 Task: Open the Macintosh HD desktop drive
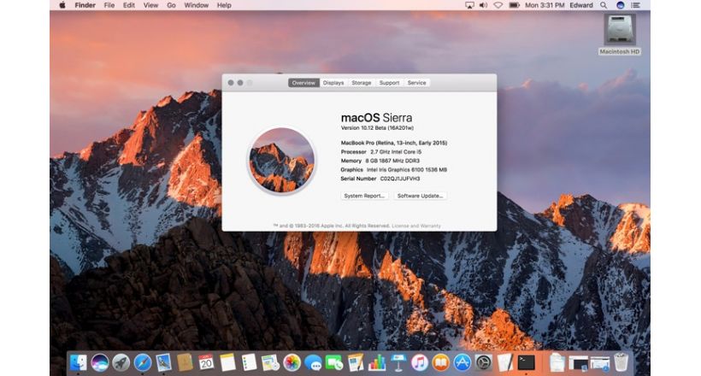pos(620,34)
